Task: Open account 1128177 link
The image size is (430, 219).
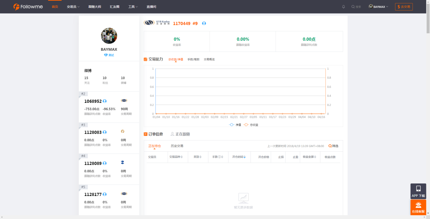Action: [x=93, y=195]
